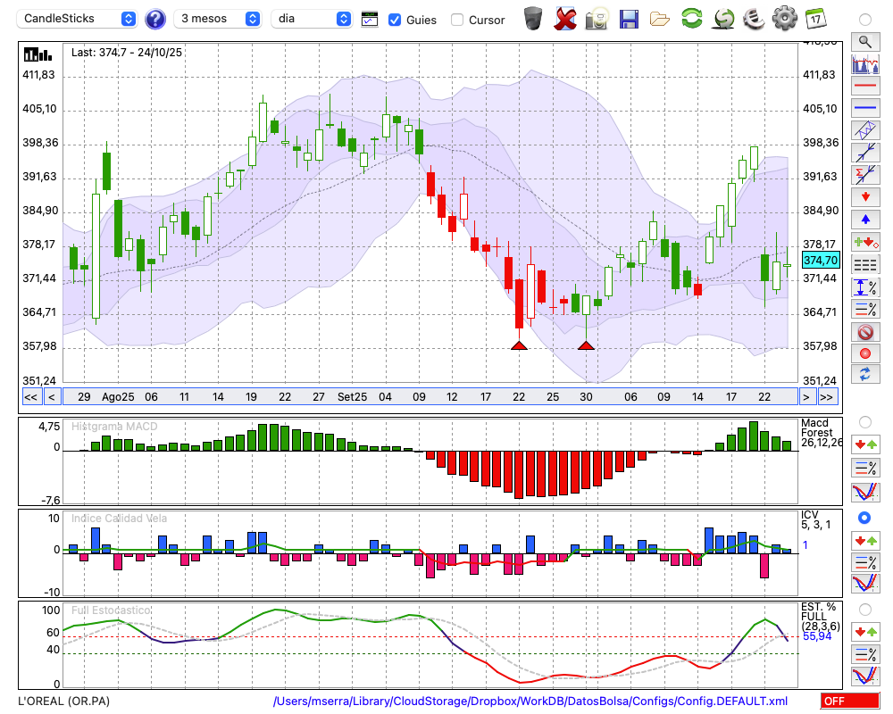Screen dimensions: 893x714
Task: Click the red record circle tool
Action: point(865,353)
